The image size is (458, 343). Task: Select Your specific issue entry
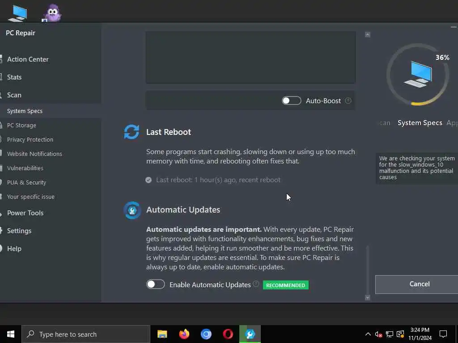(x=31, y=197)
